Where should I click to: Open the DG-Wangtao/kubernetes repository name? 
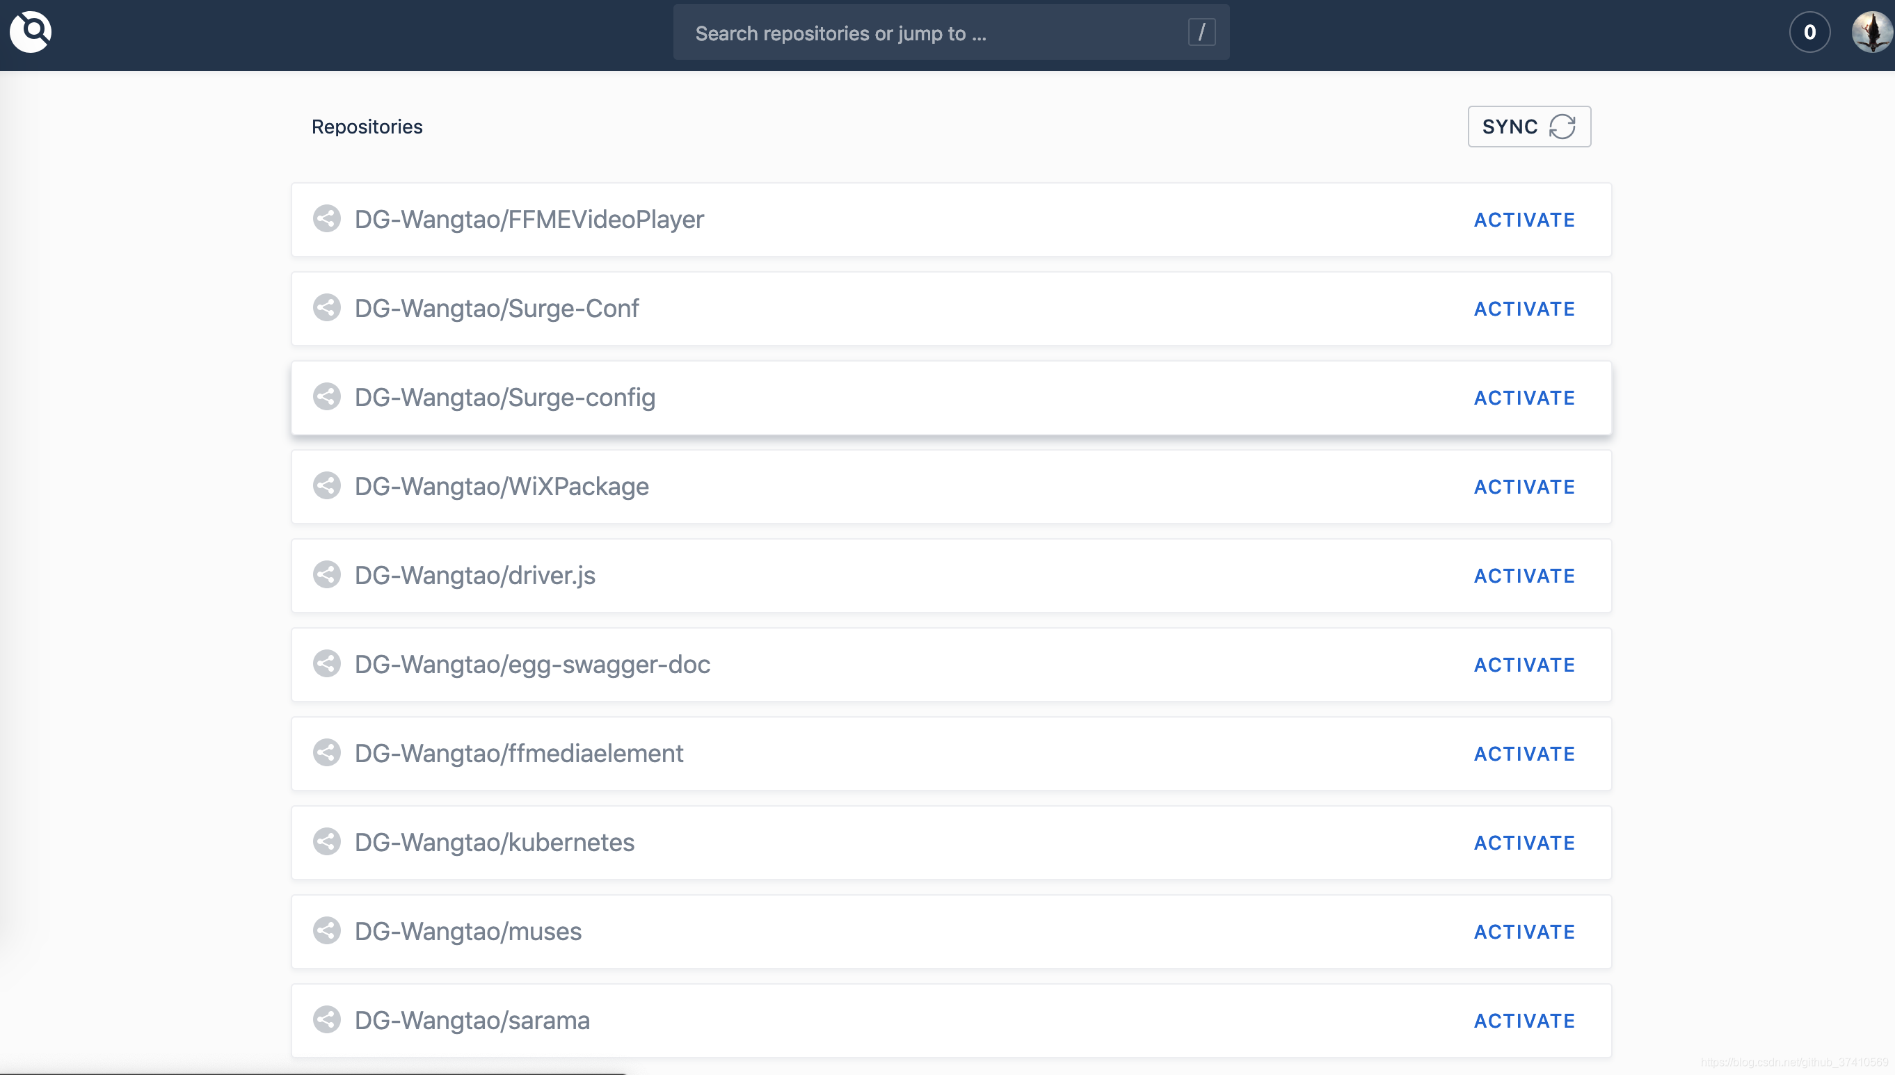(x=494, y=843)
